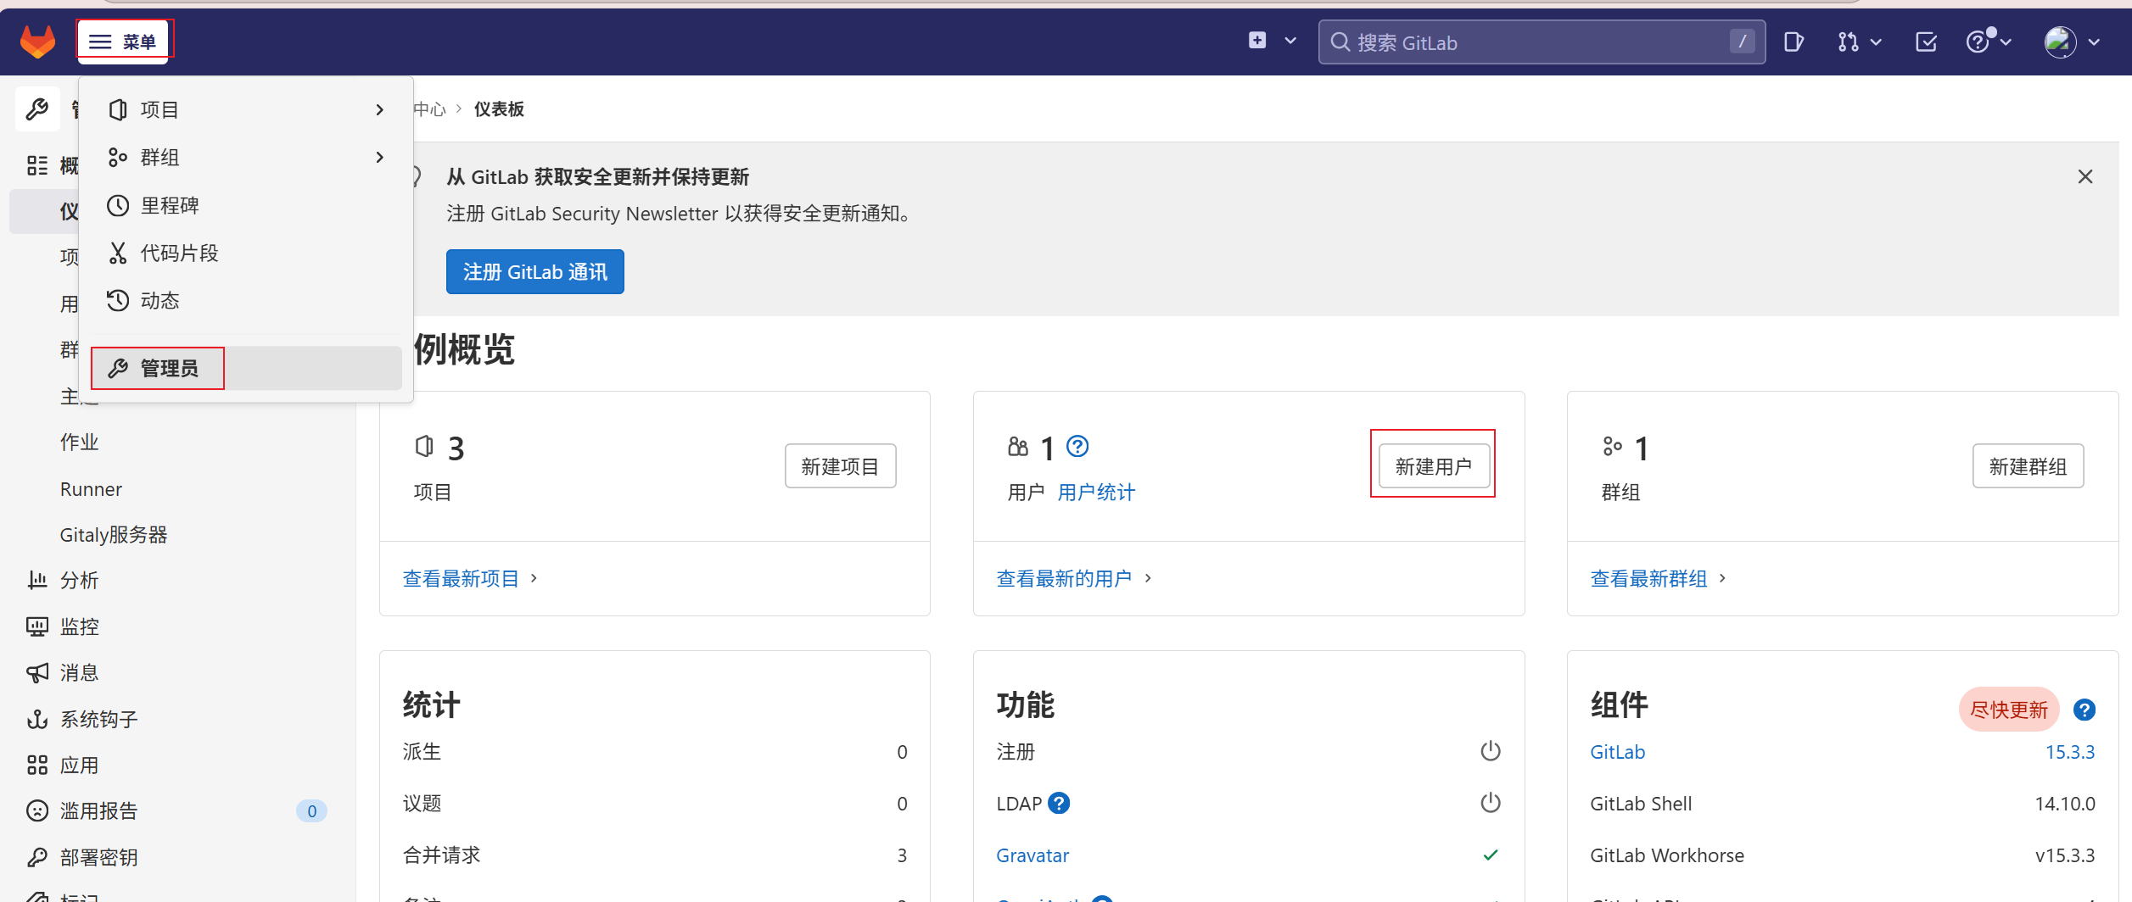Image resolution: width=2132 pixels, height=902 pixels.
Task: Click the 系统钩子 anchor icon
Action: pyautogui.click(x=37, y=720)
